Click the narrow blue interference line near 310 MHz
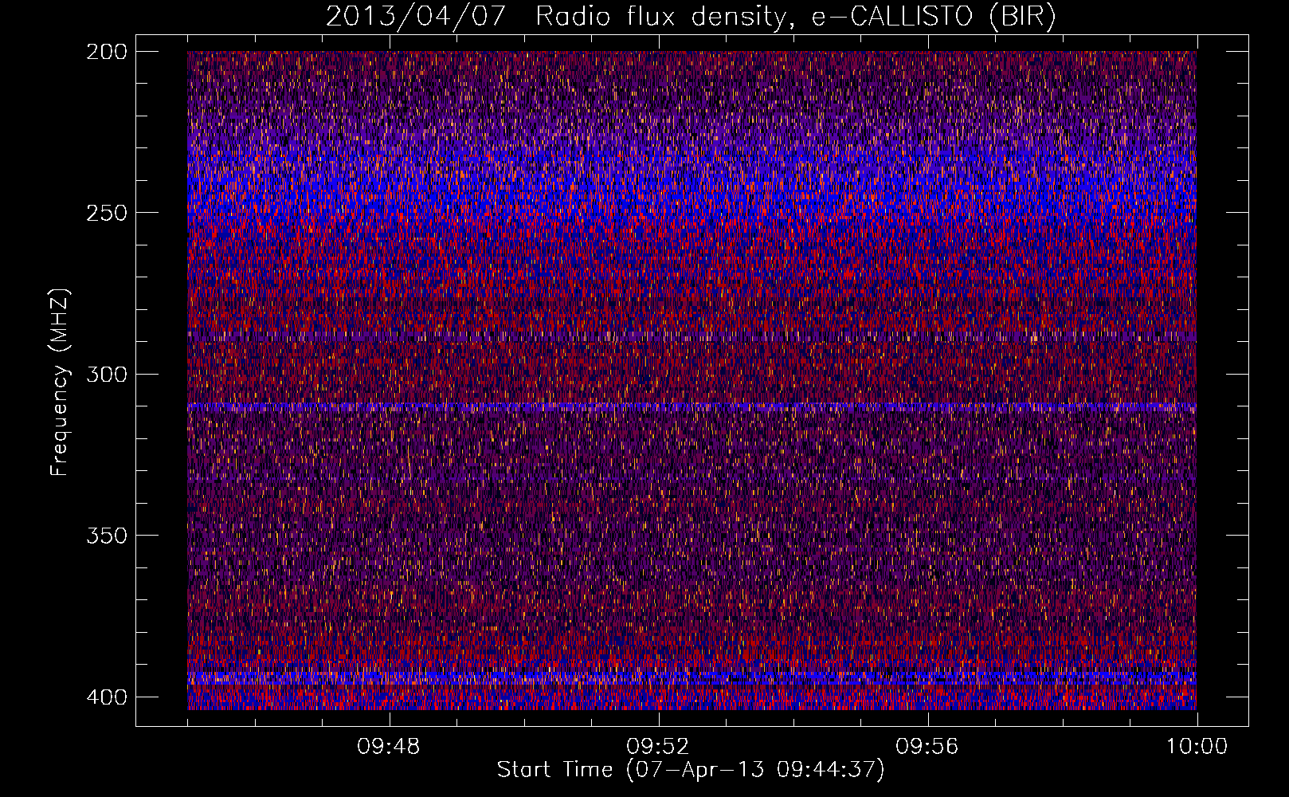The height and width of the screenshot is (797, 1289). pyautogui.click(x=692, y=406)
